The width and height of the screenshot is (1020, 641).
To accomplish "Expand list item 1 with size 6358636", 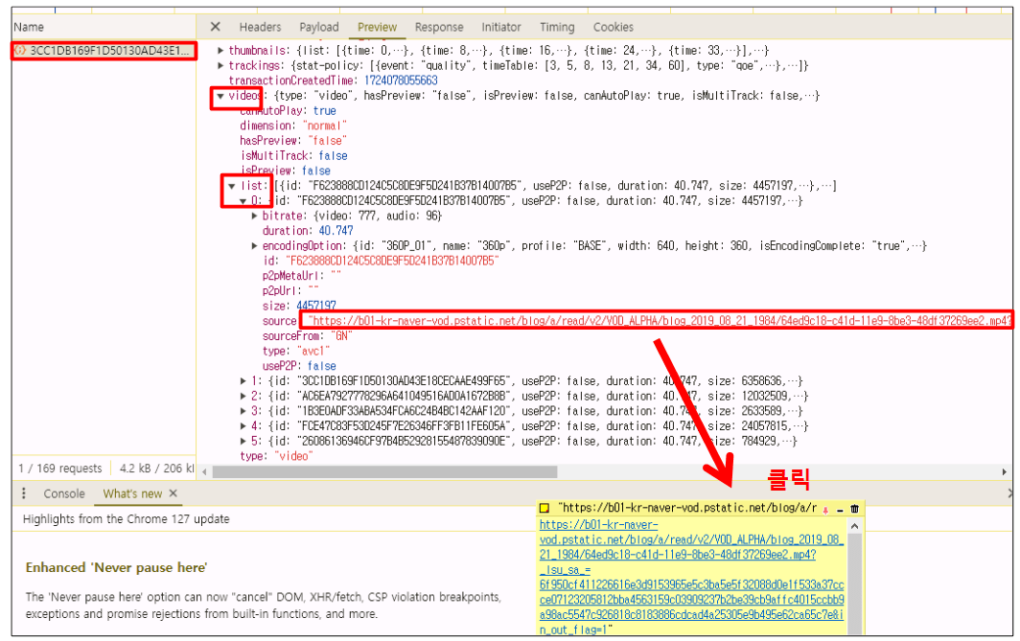I will (243, 381).
